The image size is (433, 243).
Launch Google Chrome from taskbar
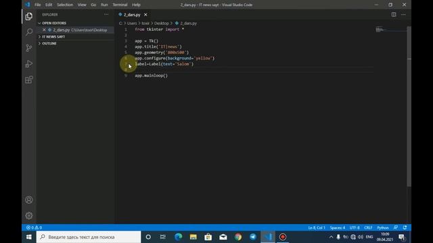(x=238, y=237)
